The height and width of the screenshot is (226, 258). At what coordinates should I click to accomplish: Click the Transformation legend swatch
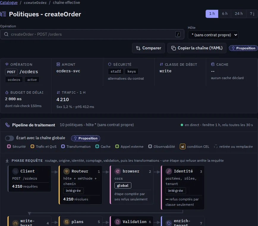[x=63, y=146]
